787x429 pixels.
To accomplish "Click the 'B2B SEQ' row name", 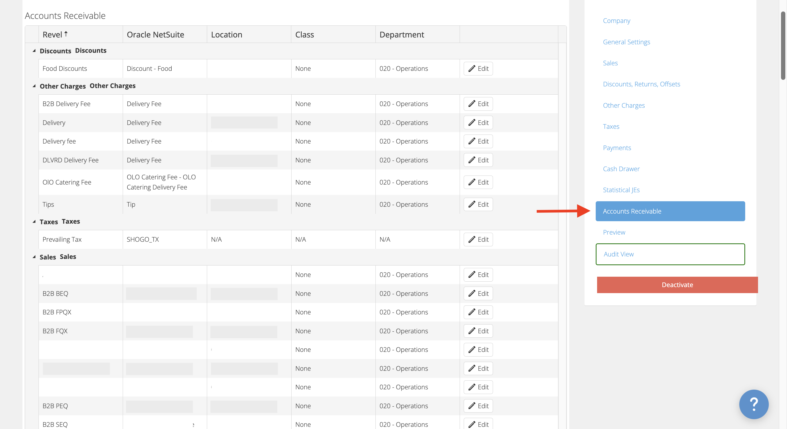I will [55, 424].
